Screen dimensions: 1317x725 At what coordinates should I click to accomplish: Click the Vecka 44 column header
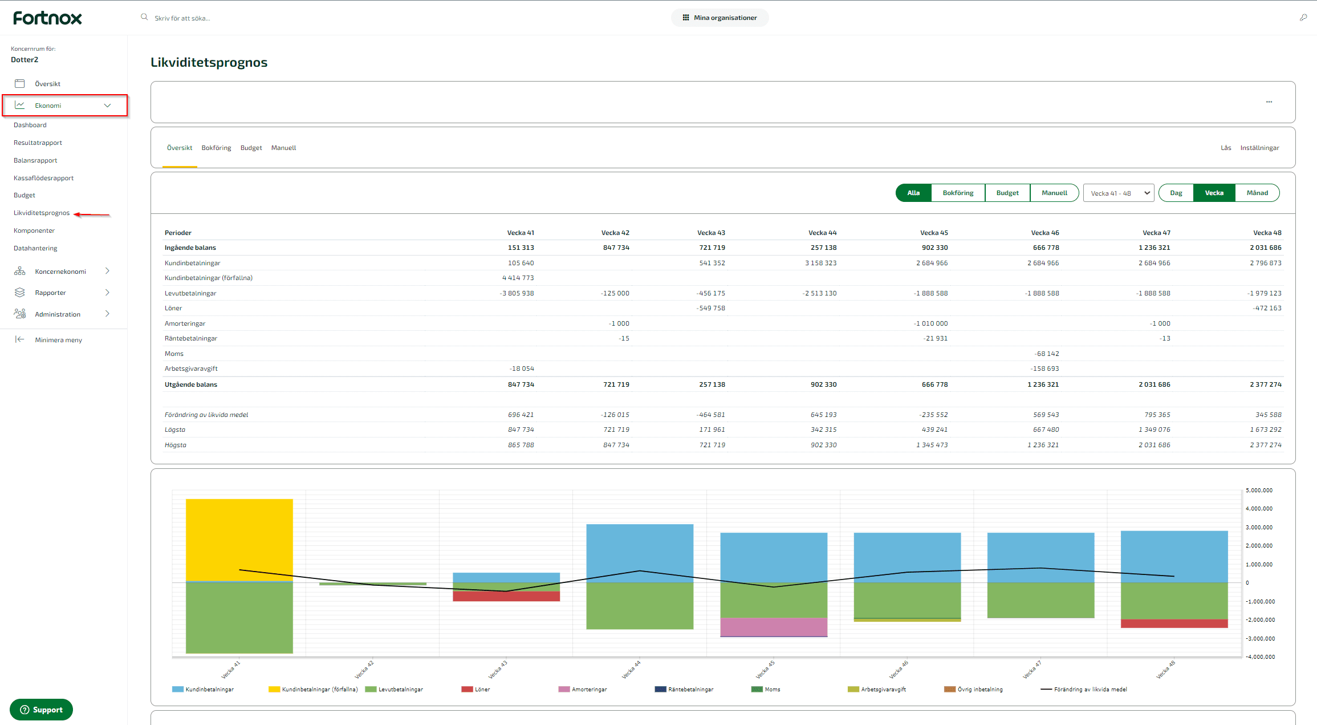click(822, 233)
